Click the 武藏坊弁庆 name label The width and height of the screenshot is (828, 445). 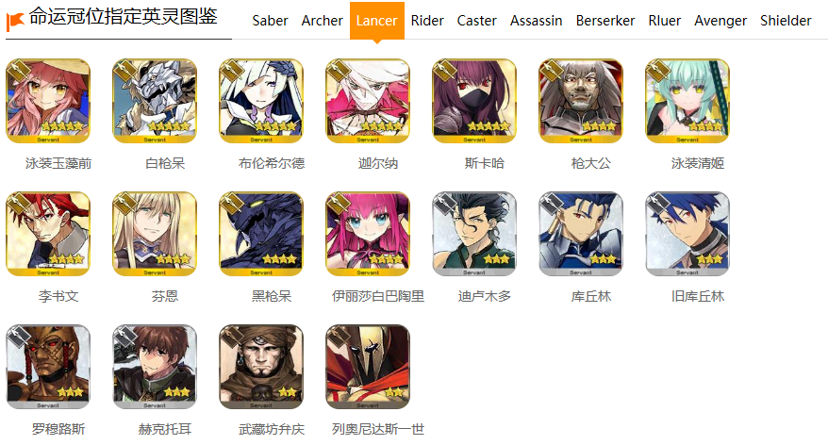(272, 429)
